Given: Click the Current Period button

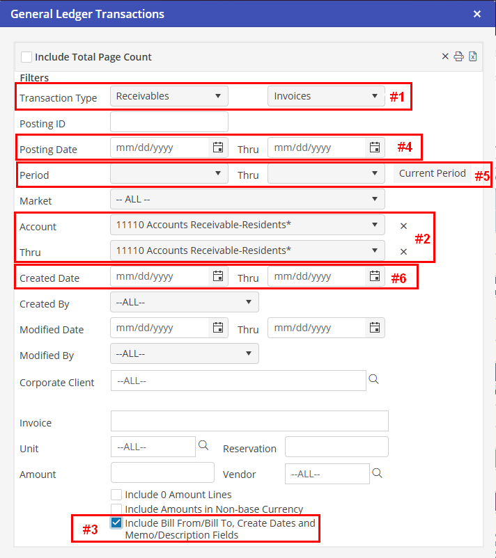Looking at the screenshot, I should click(432, 174).
